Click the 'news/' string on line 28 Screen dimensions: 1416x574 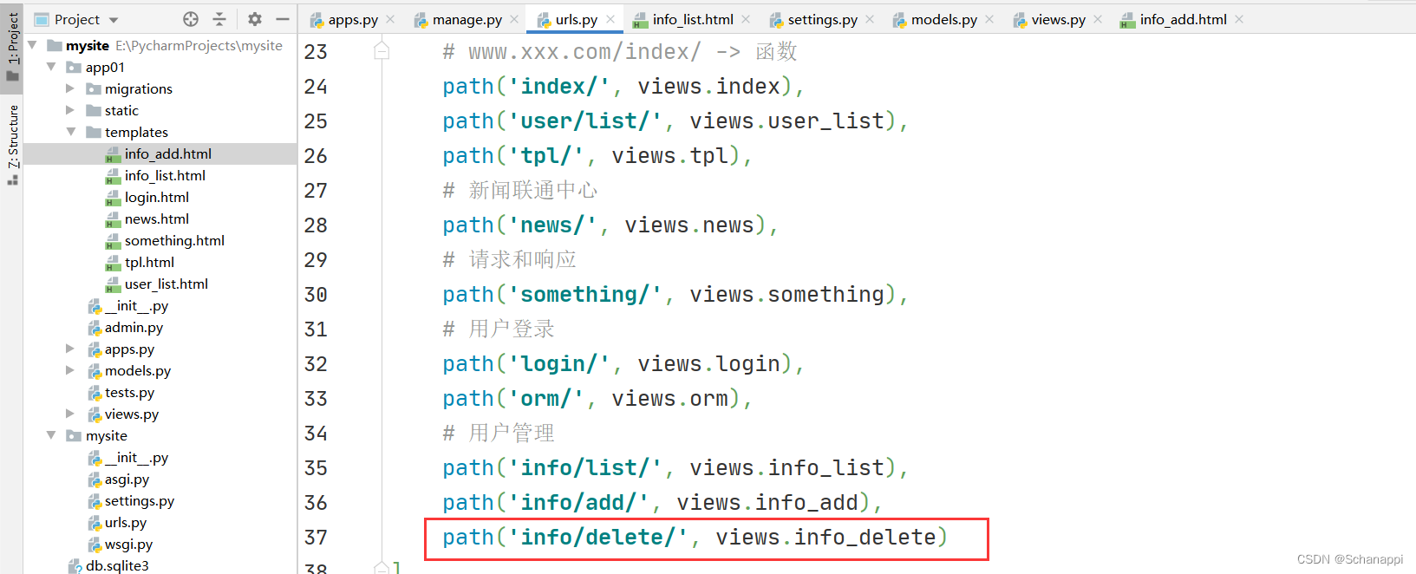553,225
